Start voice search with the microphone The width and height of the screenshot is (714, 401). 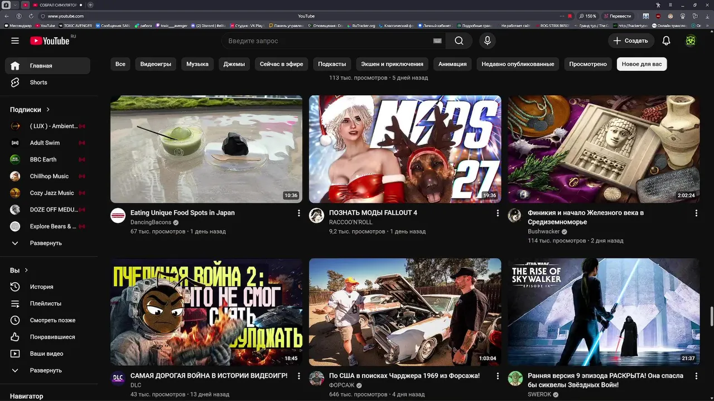487,41
